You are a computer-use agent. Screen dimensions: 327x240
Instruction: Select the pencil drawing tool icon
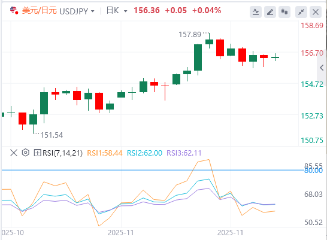coord(270,12)
